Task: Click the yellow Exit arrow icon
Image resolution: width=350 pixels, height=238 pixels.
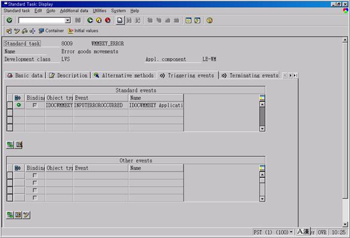Action: coord(99,20)
